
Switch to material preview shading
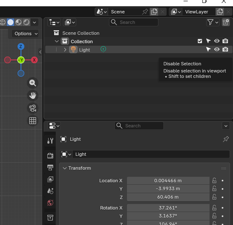(18, 22)
